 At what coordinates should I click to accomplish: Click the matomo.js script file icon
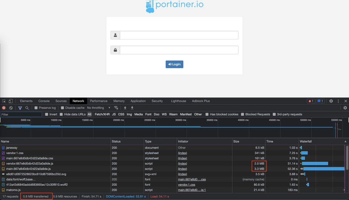[x=3, y=190]
